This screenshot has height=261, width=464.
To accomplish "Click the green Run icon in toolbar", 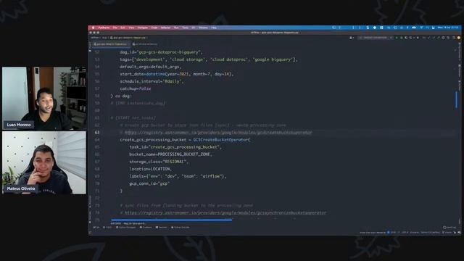I will coord(397,38).
